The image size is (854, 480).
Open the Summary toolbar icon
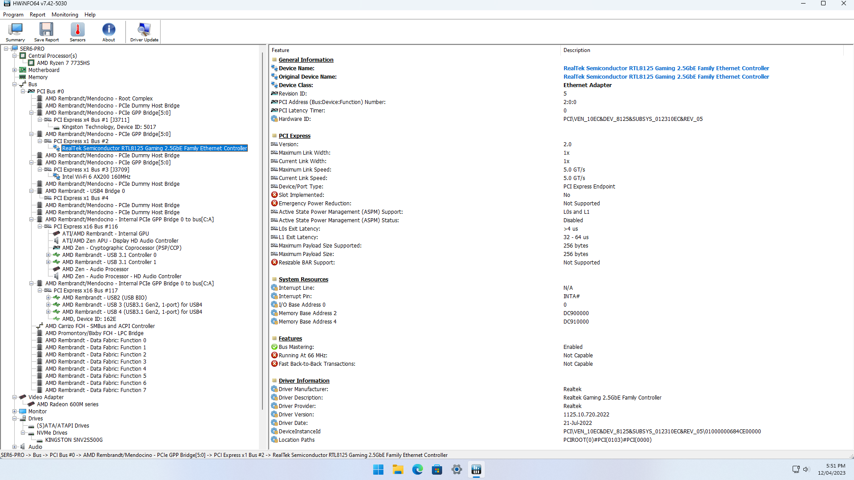pos(15,32)
